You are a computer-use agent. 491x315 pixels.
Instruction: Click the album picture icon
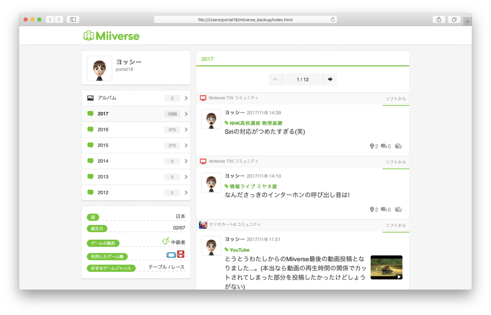pos(90,98)
